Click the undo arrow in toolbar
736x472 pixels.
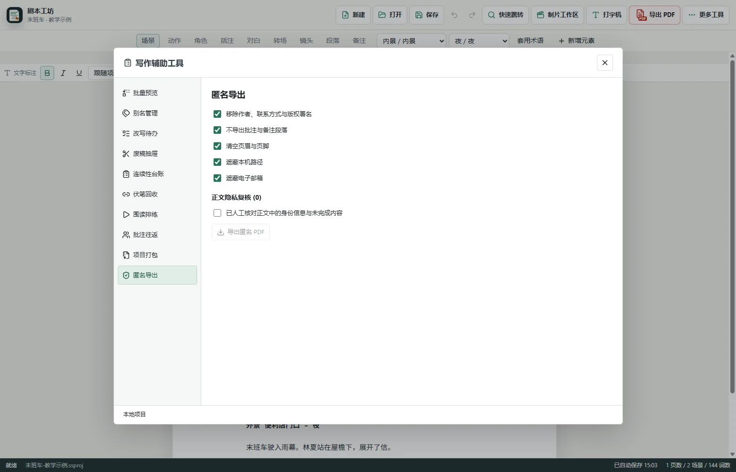[x=454, y=15]
